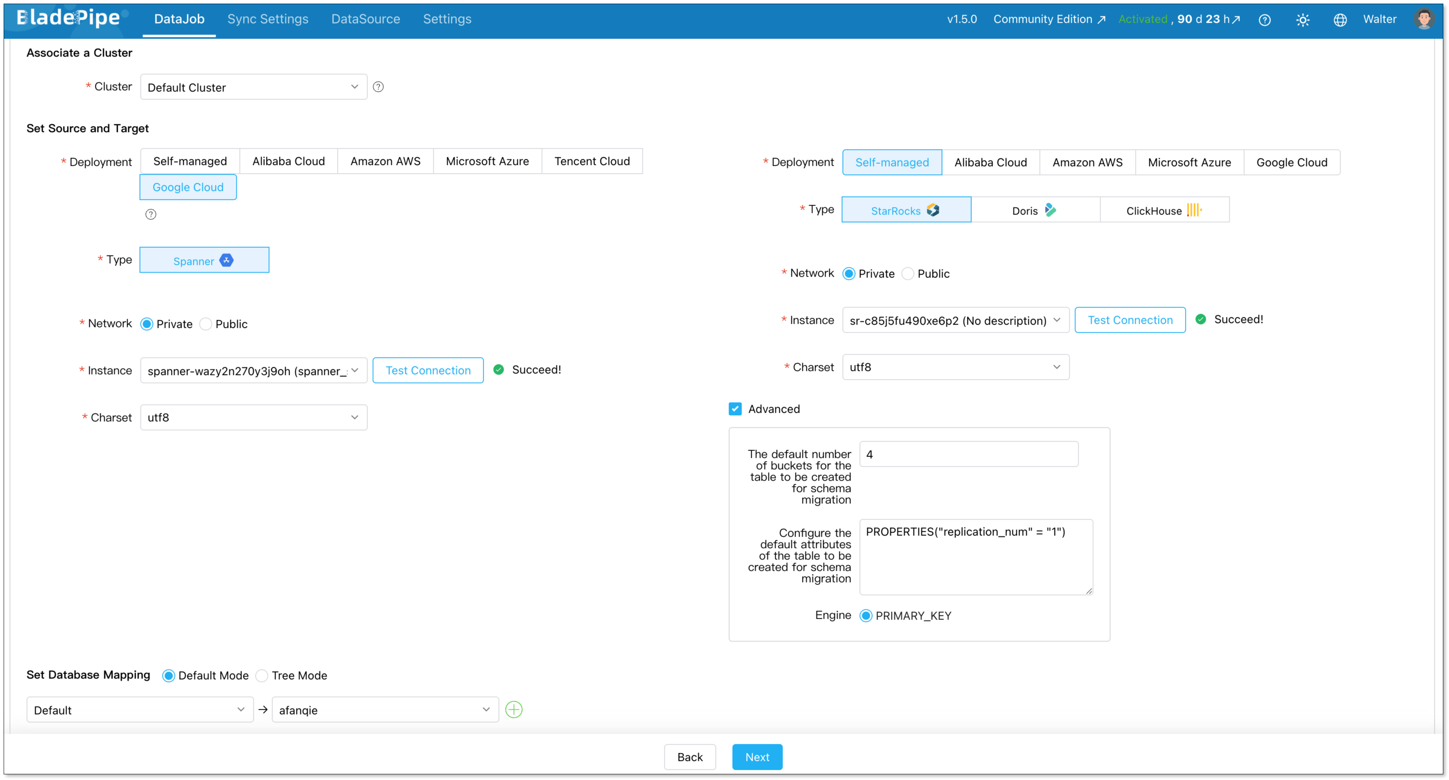Select target Microsoft Azure deployment
The width and height of the screenshot is (1449, 780).
click(x=1189, y=162)
